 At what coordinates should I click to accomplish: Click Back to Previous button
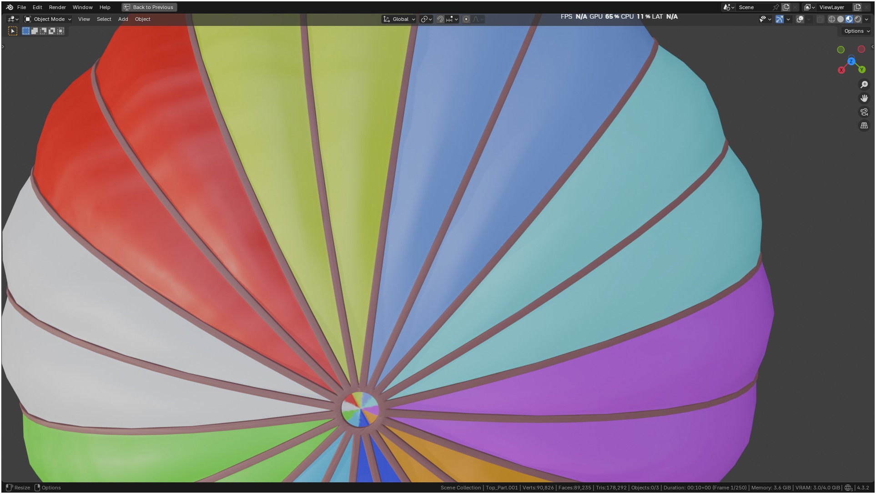[x=149, y=7]
